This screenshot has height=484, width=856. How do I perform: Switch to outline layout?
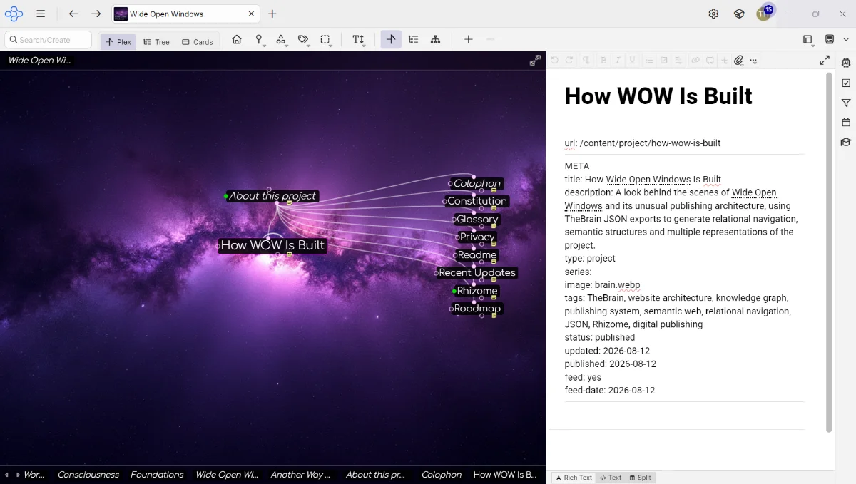pyautogui.click(x=413, y=40)
